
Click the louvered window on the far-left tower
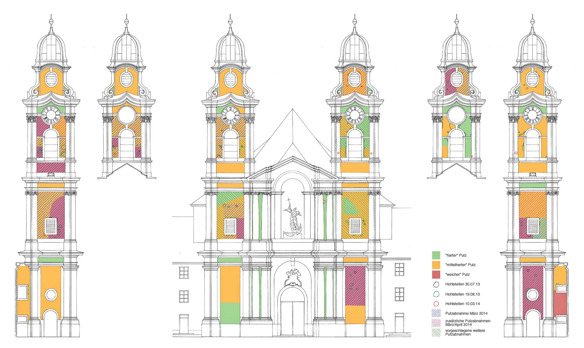point(51,226)
